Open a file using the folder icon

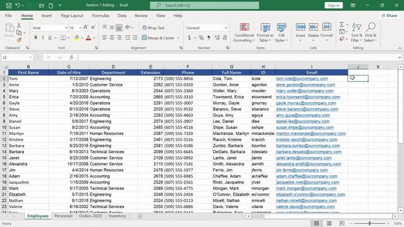(42, 5)
